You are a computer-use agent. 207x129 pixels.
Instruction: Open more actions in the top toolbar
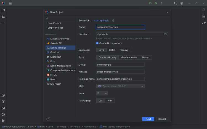coord(161,3)
